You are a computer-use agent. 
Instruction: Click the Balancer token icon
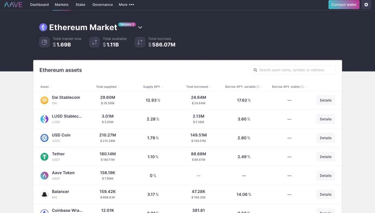point(44,194)
